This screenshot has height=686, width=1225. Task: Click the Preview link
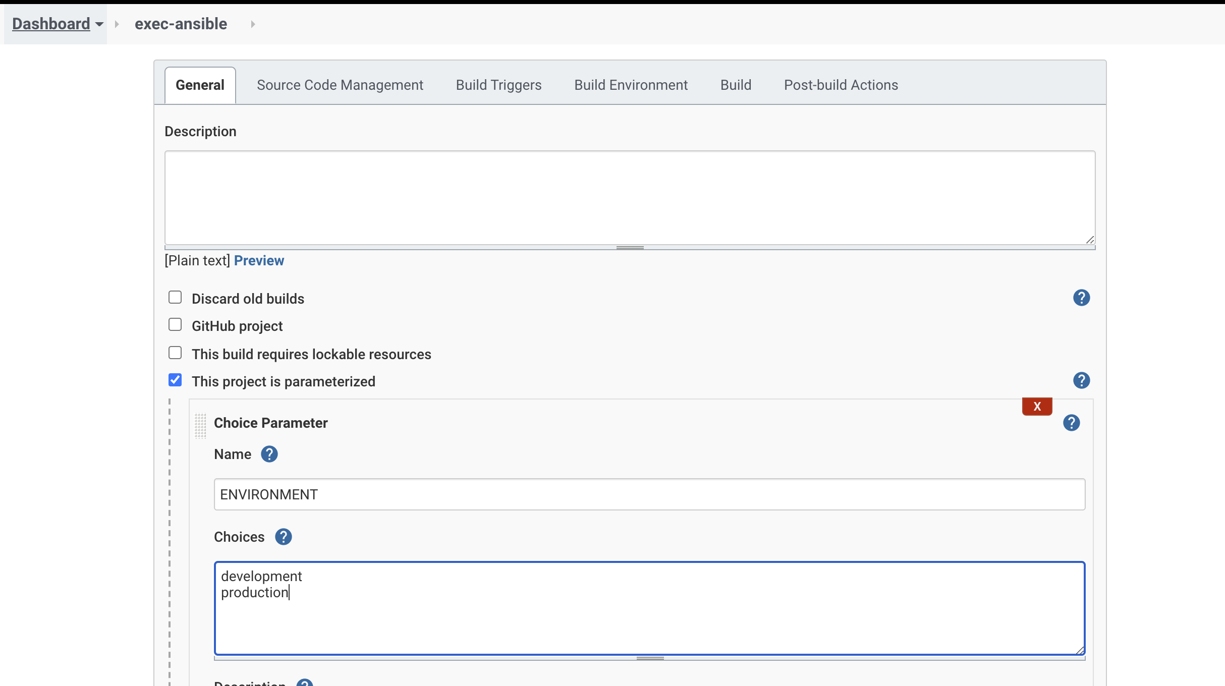pyautogui.click(x=259, y=260)
